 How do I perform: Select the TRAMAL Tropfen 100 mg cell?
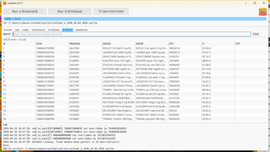[118, 119]
